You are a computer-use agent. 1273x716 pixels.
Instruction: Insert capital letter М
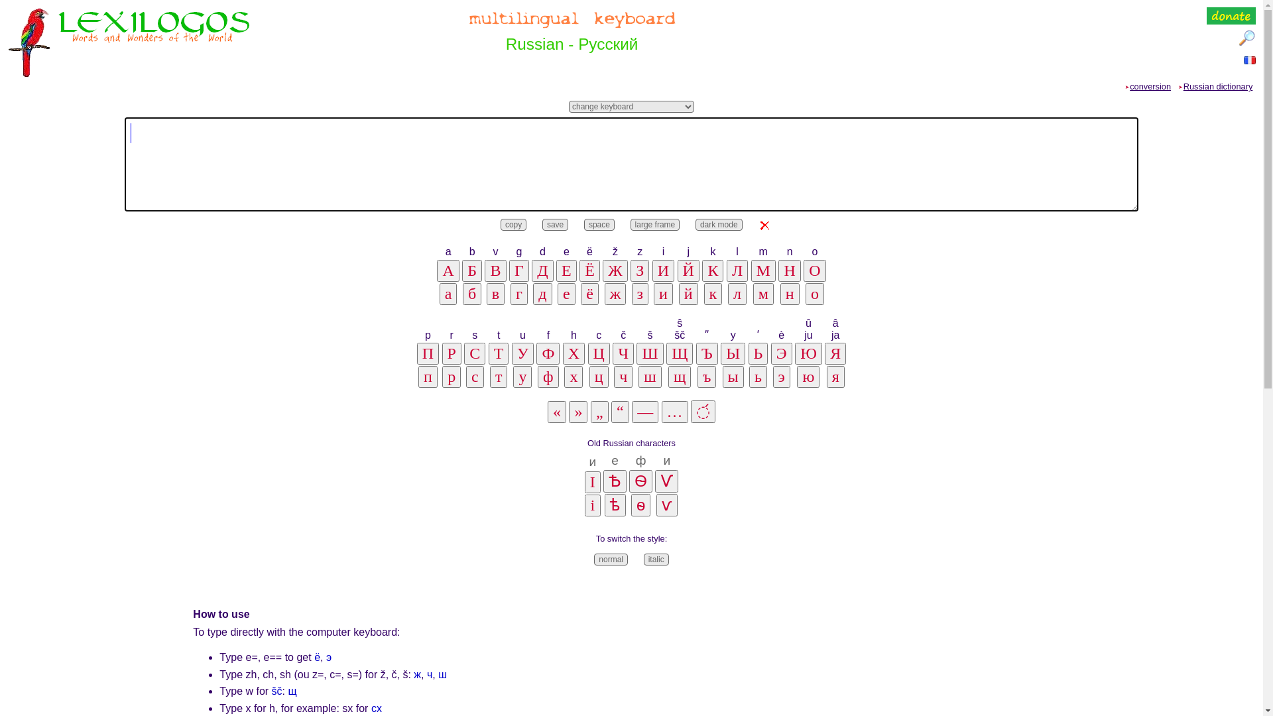763,270
